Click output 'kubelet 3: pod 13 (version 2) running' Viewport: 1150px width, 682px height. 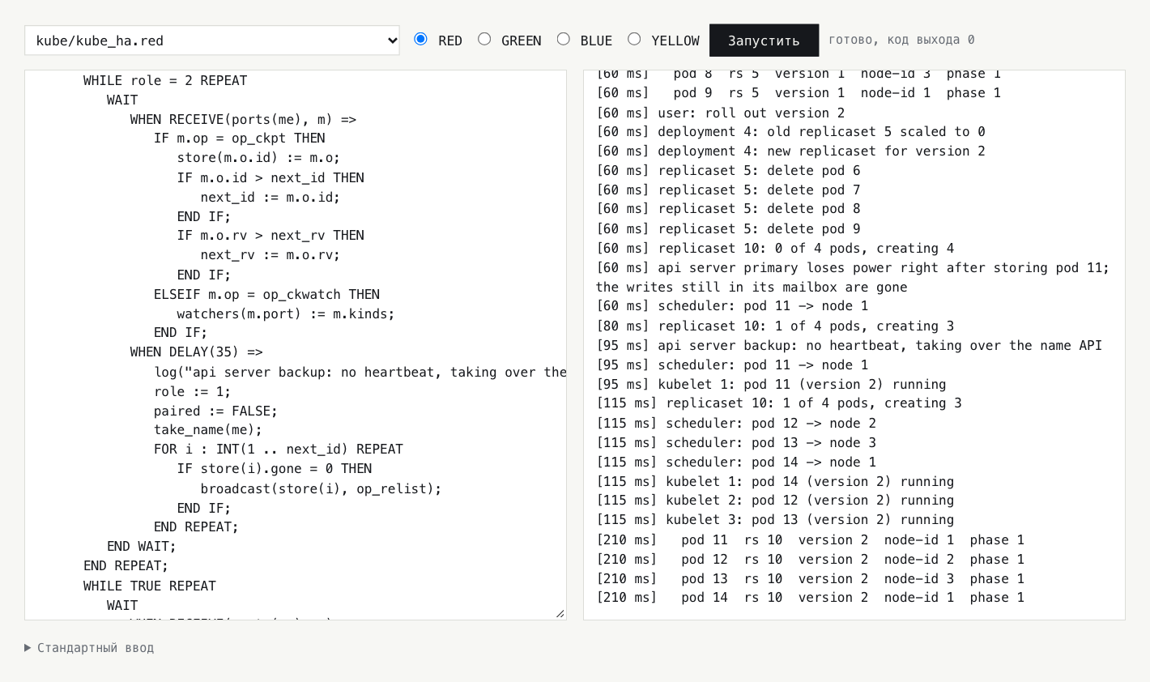[775, 520]
